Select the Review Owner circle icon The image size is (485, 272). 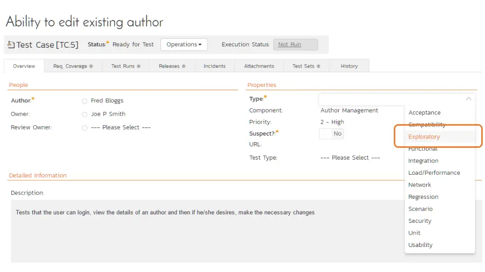84,128
